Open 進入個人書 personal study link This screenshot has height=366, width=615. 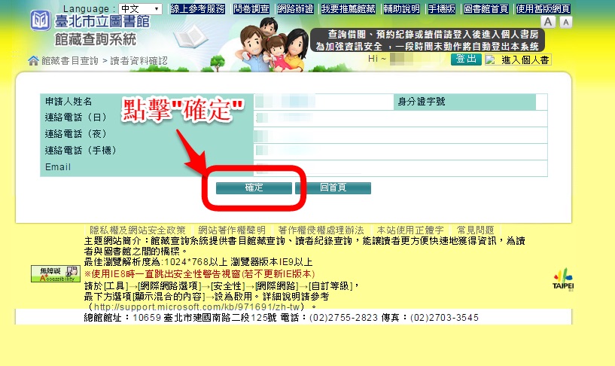525,60
